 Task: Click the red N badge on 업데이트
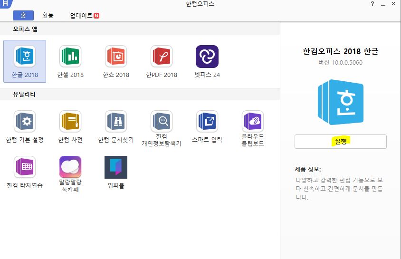(x=96, y=16)
